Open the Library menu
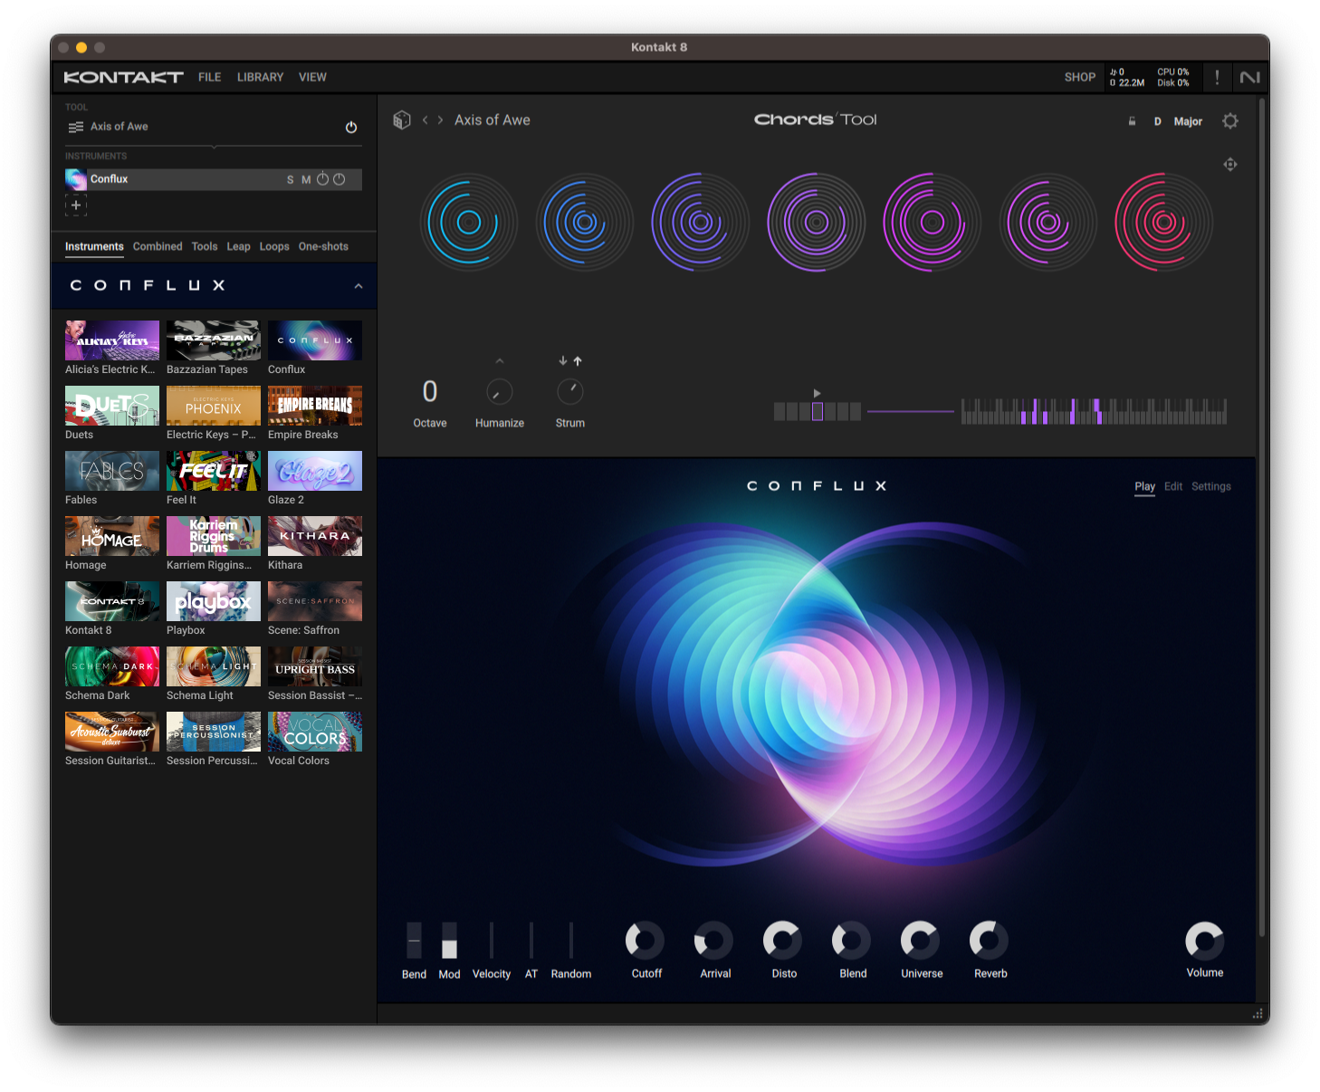This screenshot has width=1320, height=1092. 260,77
